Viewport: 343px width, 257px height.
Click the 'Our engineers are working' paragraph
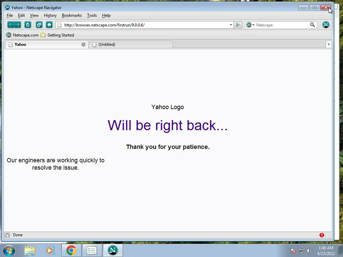coord(56,164)
